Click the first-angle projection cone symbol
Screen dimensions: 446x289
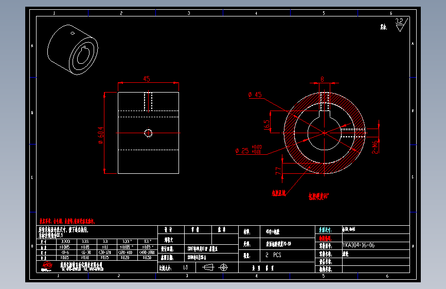pos(208,267)
